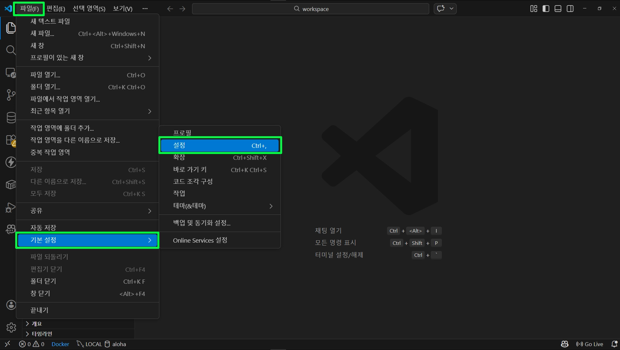The width and height of the screenshot is (620, 350).
Task: Select 백업 및 동기화 설정... item
Action: pyautogui.click(x=220, y=223)
